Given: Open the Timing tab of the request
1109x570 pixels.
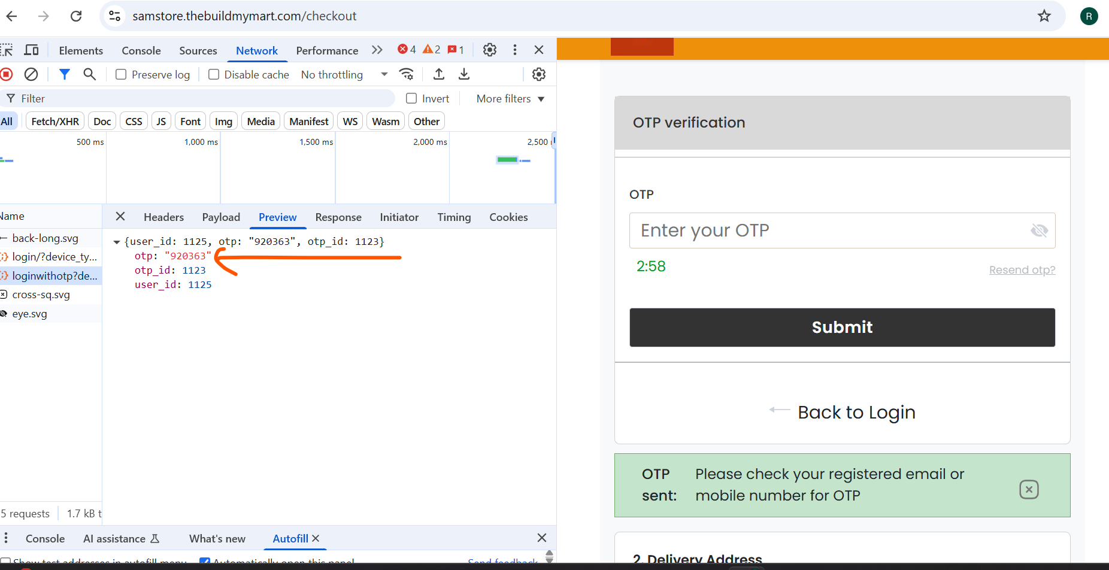Looking at the screenshot, I should pyautogui.click(x=454, y=217).
